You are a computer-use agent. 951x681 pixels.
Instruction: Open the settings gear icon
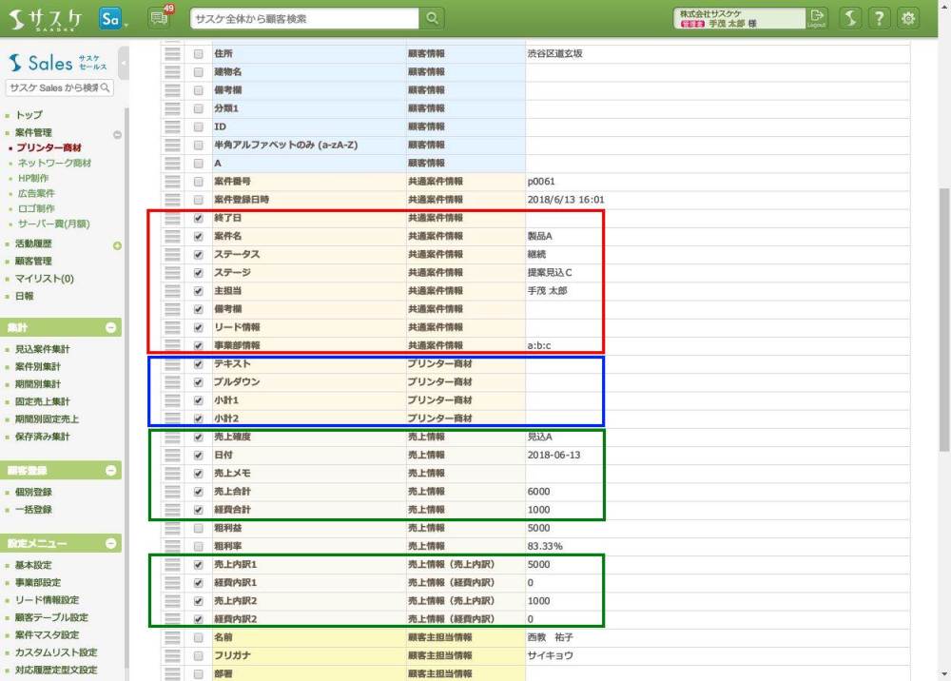[x=908, y=18]
